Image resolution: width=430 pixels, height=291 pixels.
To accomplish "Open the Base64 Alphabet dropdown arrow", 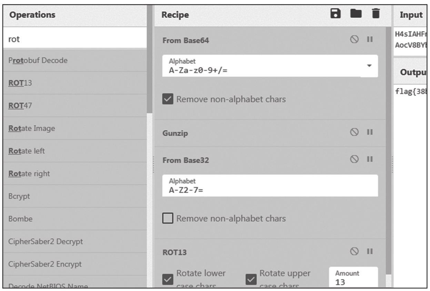I will pyautogui.click(x=369, y=66).
